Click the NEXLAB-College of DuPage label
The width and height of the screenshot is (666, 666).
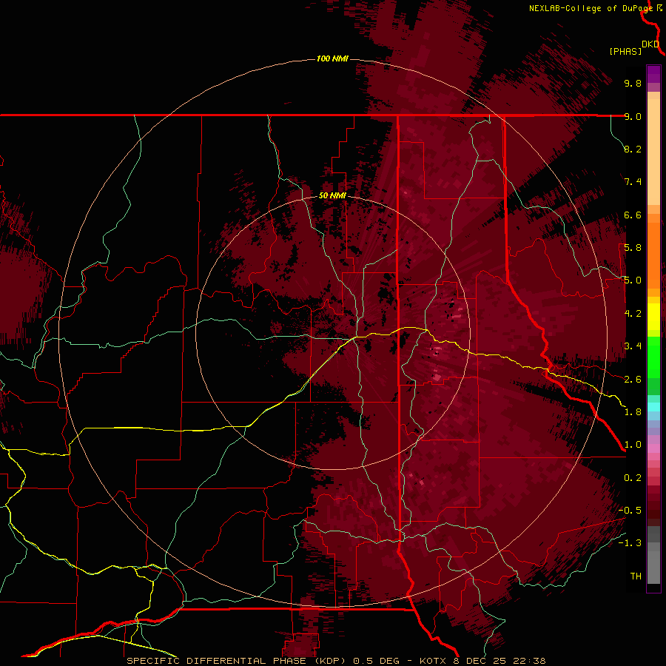click(x=591, y=8)
